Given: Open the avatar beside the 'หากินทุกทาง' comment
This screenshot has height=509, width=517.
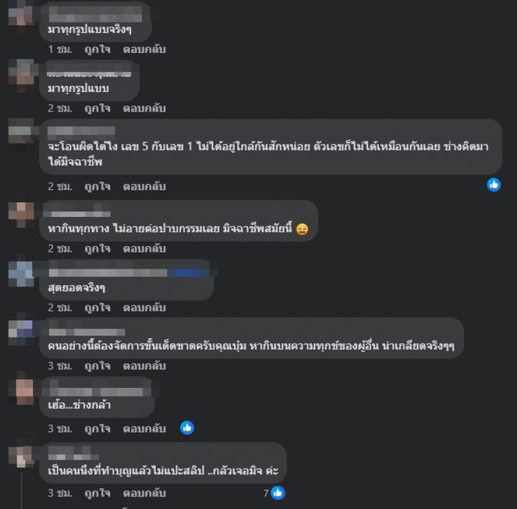Looking at the screenshot, I should tap(21, 215).
